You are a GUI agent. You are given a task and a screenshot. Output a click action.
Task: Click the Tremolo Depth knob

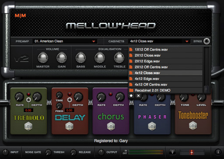coord(37,97)
